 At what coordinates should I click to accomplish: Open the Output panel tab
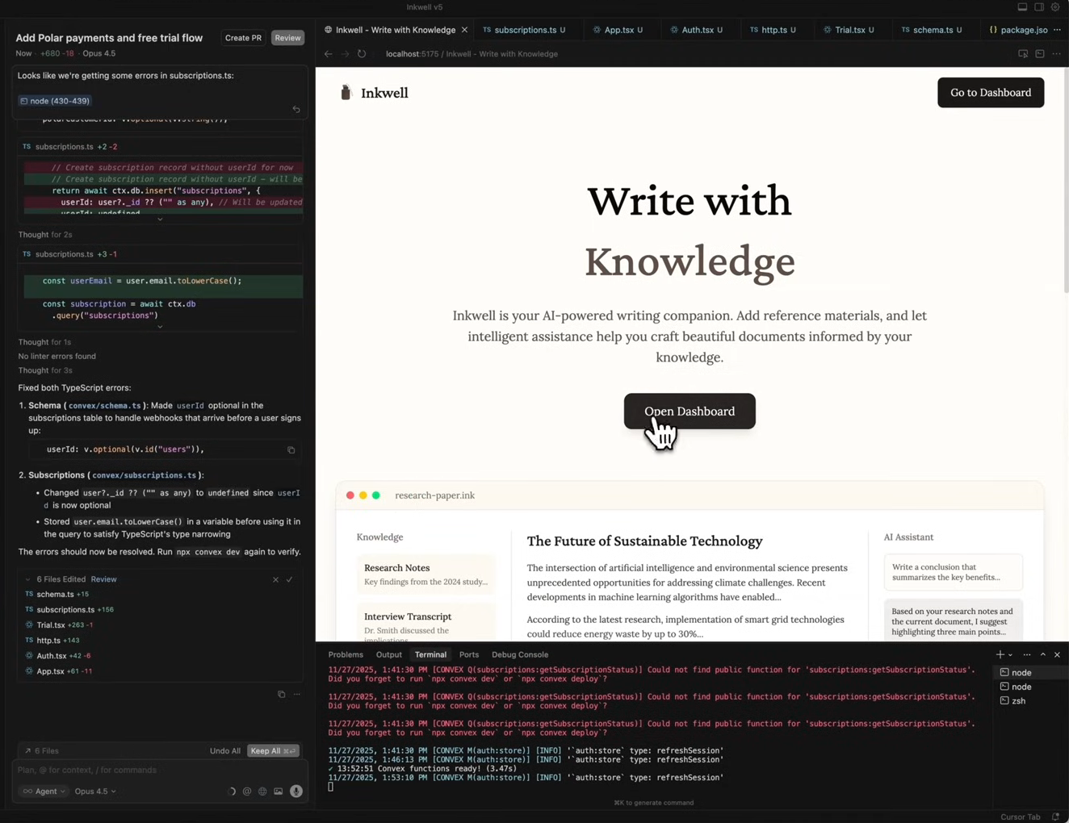click(x=388, y=654)
